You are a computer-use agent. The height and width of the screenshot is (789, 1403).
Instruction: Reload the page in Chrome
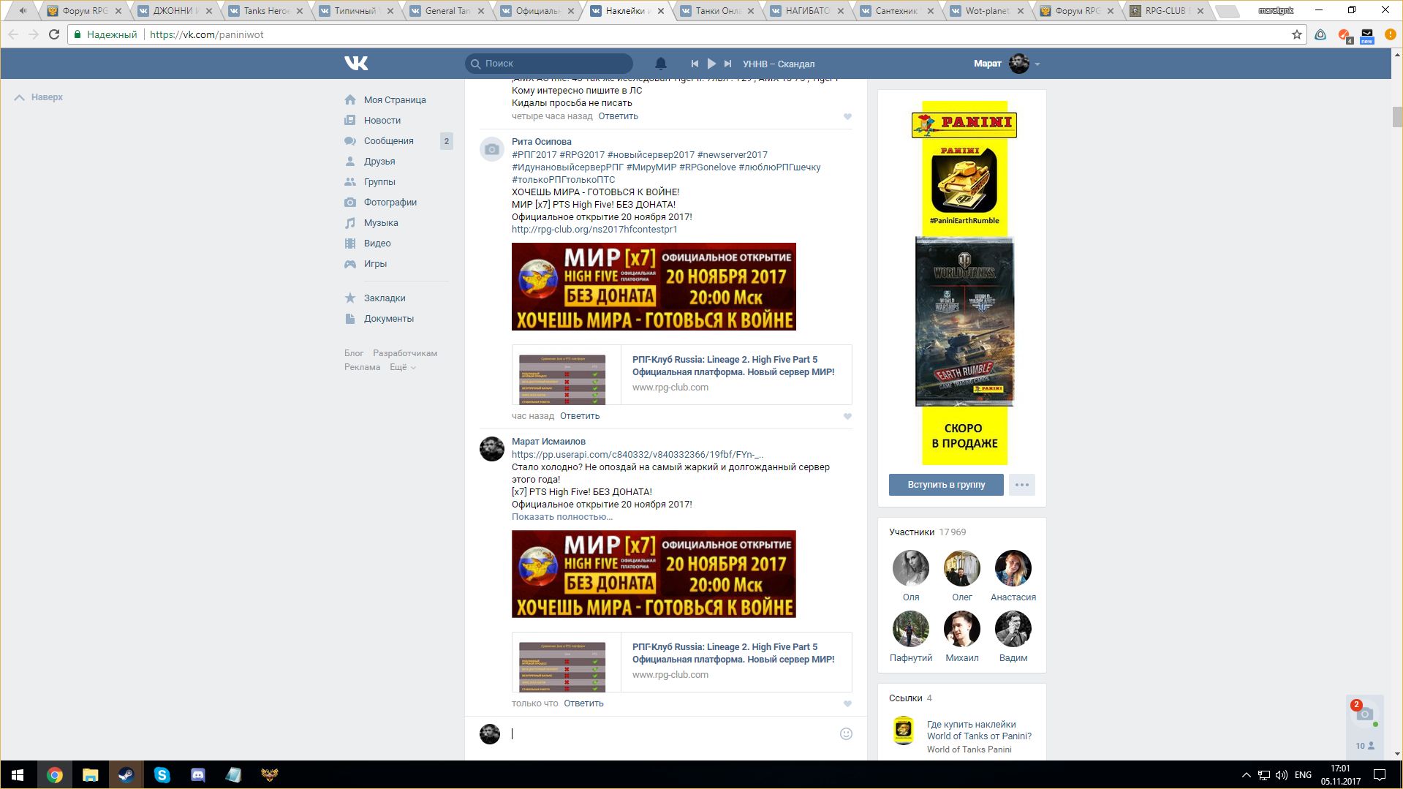pos(53,34)
